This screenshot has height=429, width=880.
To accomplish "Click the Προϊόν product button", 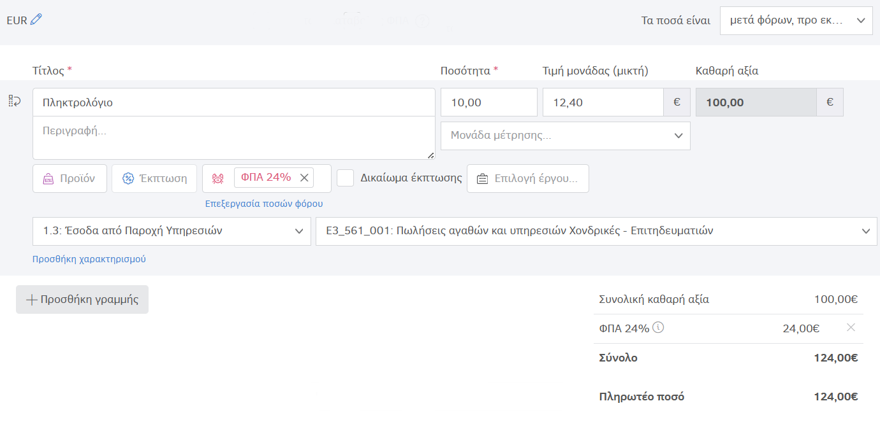I will (70, 179).
